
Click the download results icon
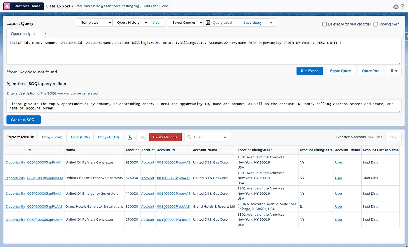coord(129,137)
